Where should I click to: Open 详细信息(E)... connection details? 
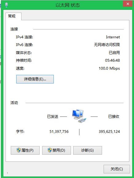[x=35, y=79]
